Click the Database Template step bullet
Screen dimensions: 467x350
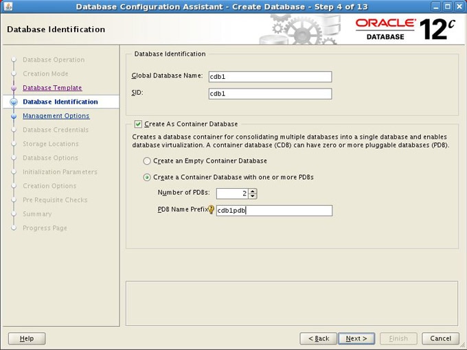tap(14, 88)
